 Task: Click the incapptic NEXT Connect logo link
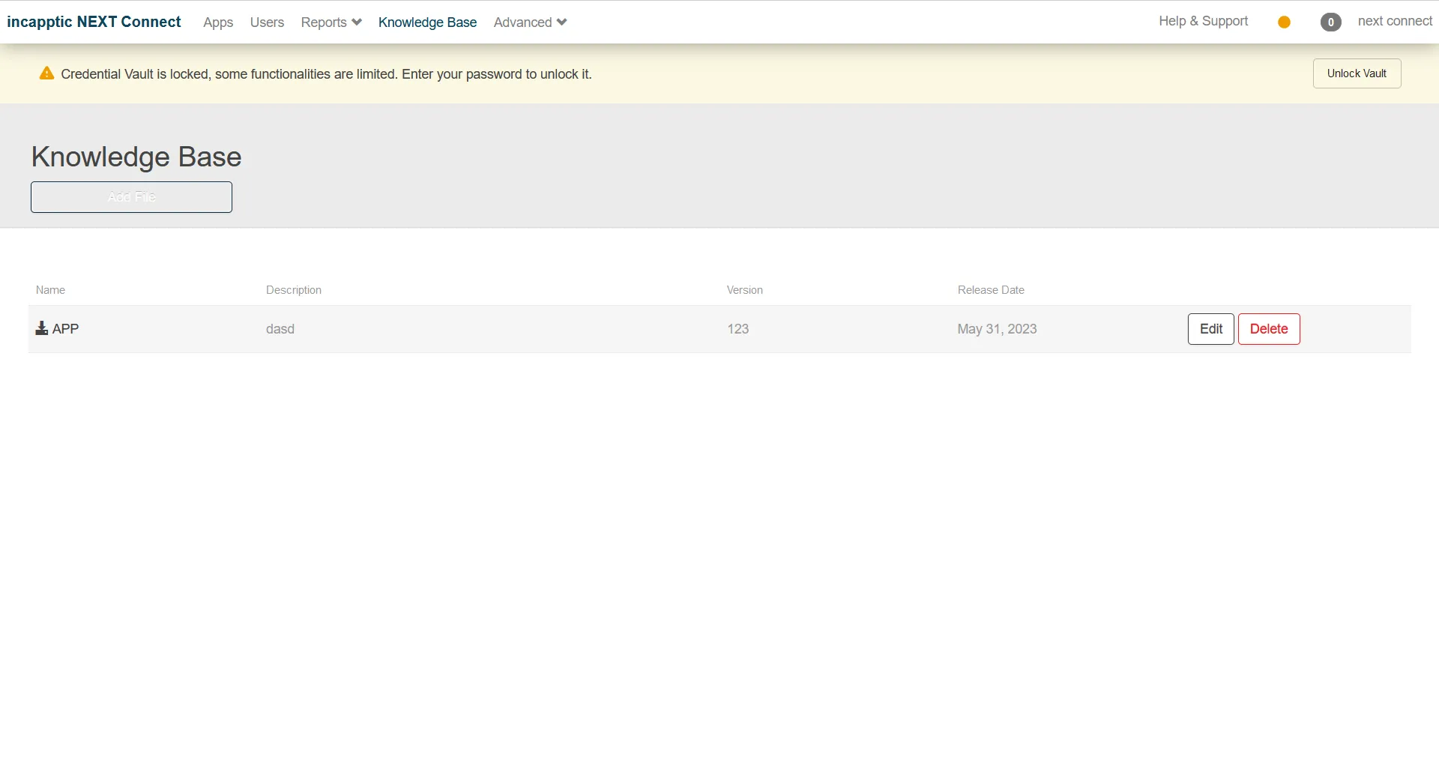point(94,22)
